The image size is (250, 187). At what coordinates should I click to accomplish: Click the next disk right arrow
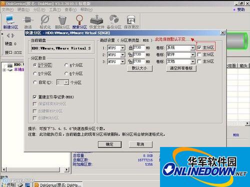click(13, 35)
